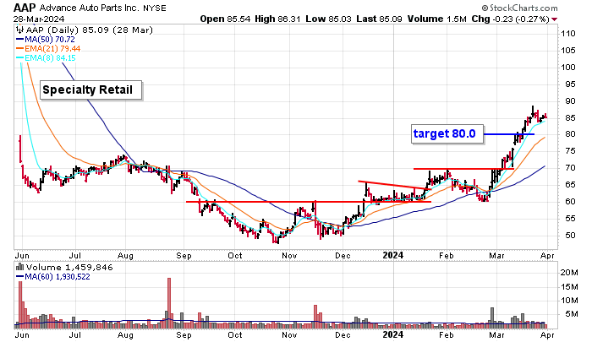The image size is (592, 342).
Task: Click the 20M volume axis label
Action: pos(569,272)
